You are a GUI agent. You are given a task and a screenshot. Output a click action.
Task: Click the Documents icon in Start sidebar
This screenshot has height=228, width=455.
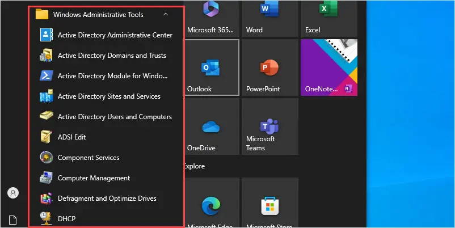[x=13, y=220]
